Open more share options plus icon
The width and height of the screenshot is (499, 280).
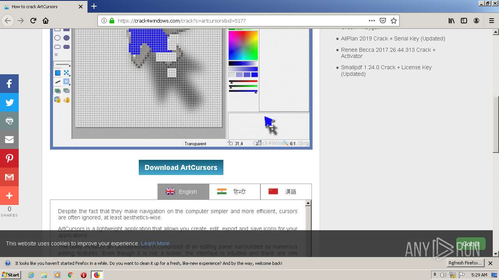coord(9,196)
